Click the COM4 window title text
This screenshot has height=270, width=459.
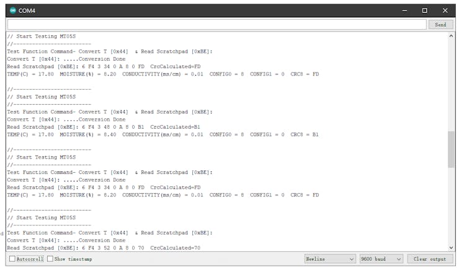tap(27, 11)
